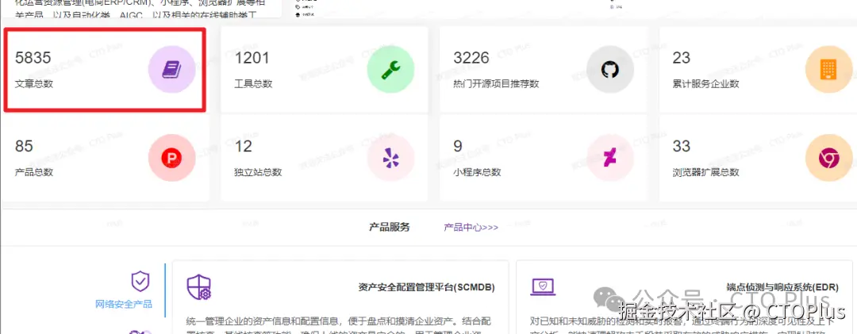Screen dimensions: 857x334
Task: Click the orange building icon for 累计服务企业数
Action: pyautogui.click(x=828, y=70)
